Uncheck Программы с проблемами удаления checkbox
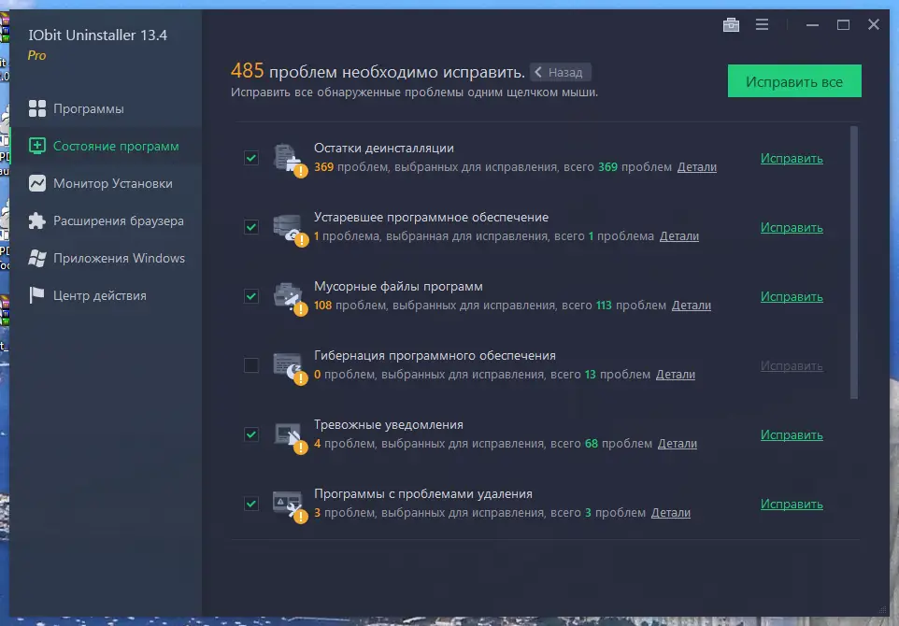Screen dimensions: 899x626 tap(251, 504)
